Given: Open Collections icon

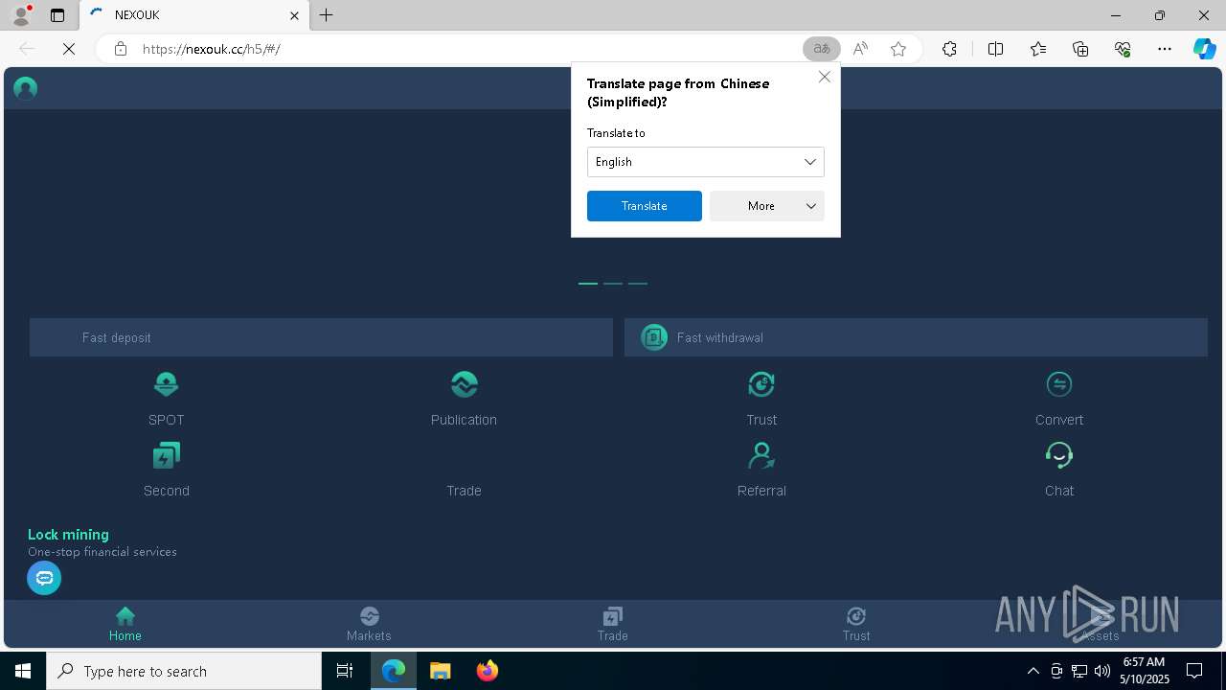Looking at the screenshot, I should 1080,49.
